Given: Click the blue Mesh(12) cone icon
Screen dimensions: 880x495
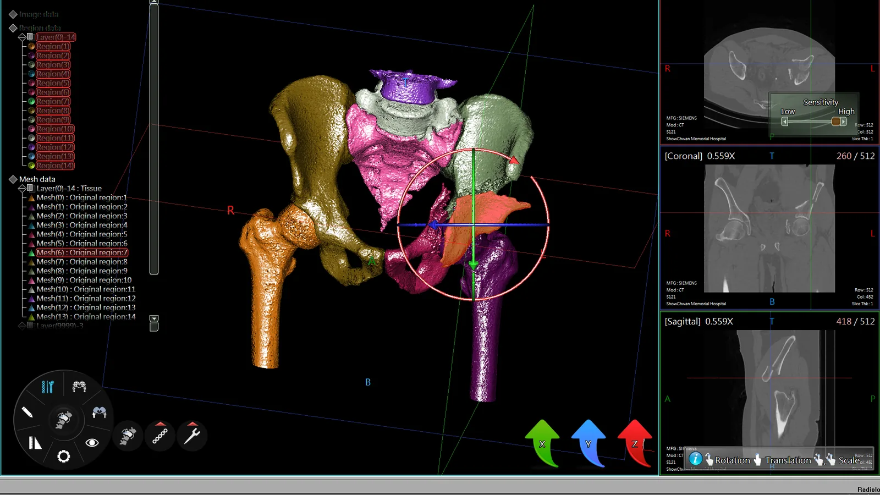Looking at the screenshot, I should 32,307.
